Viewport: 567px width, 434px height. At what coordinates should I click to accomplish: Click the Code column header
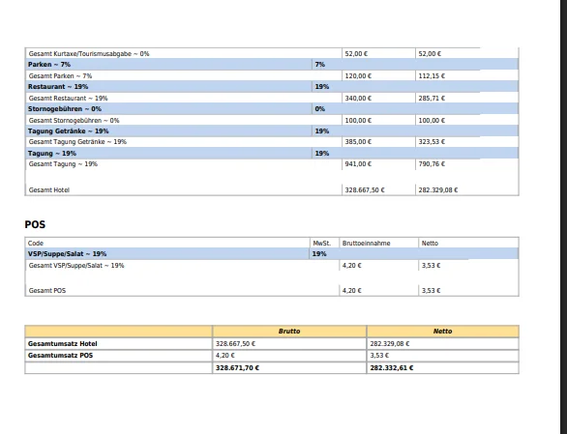point(36,244)
